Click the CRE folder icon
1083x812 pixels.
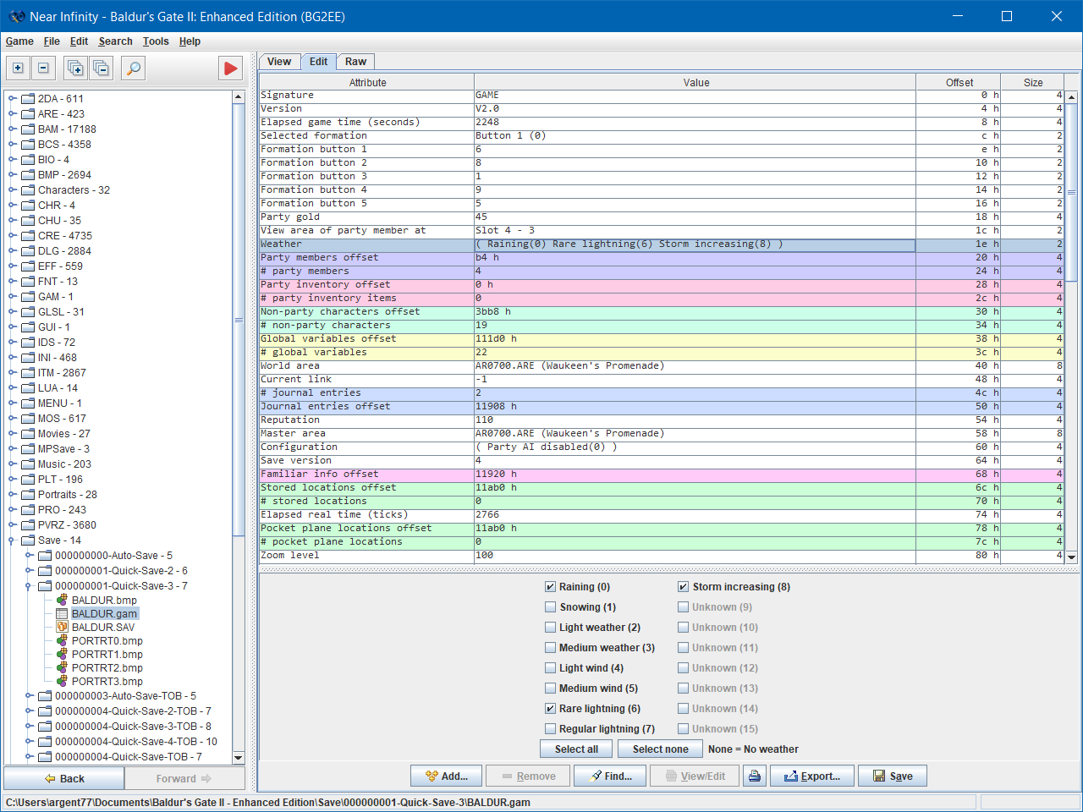28,236
